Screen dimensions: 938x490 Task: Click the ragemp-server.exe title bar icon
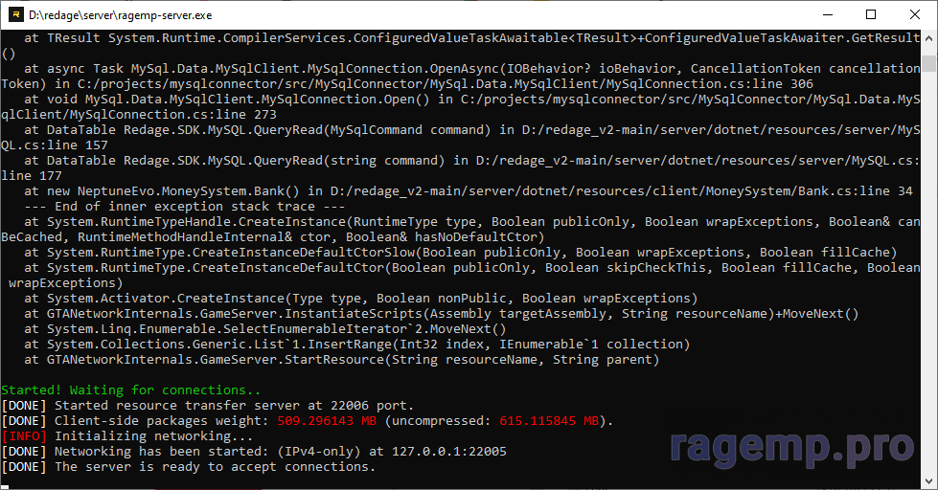point(15,15)
